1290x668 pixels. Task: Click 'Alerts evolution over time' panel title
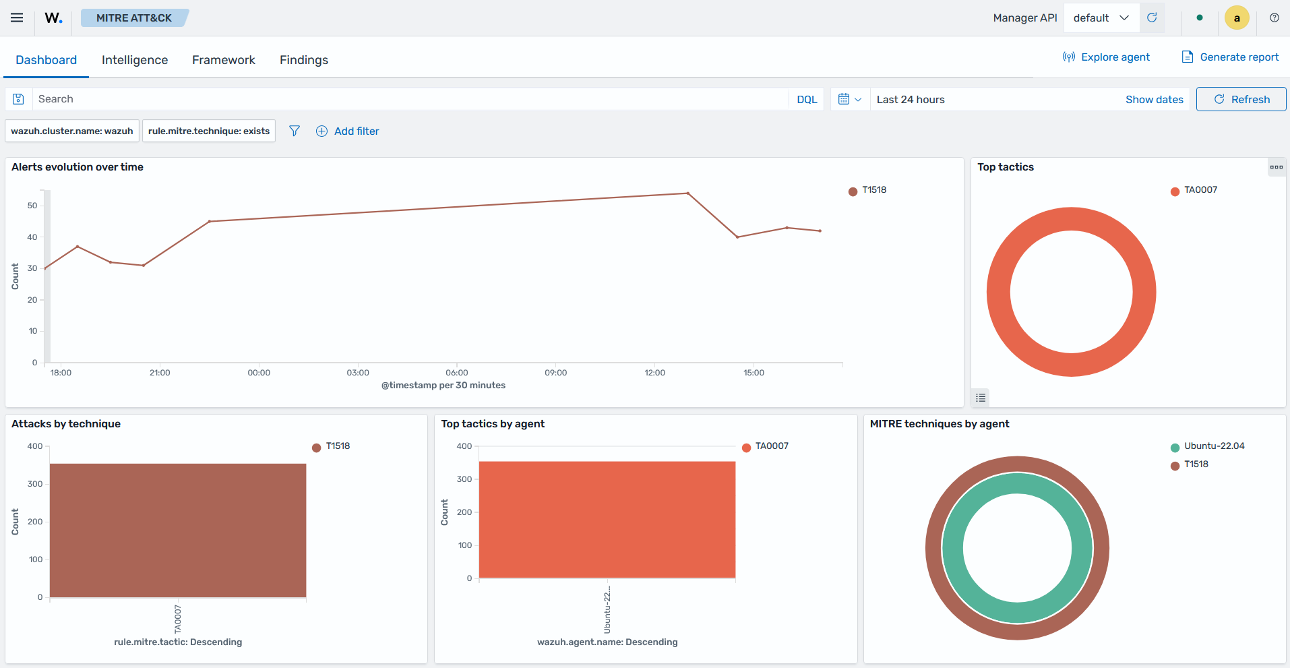(78, 167)
